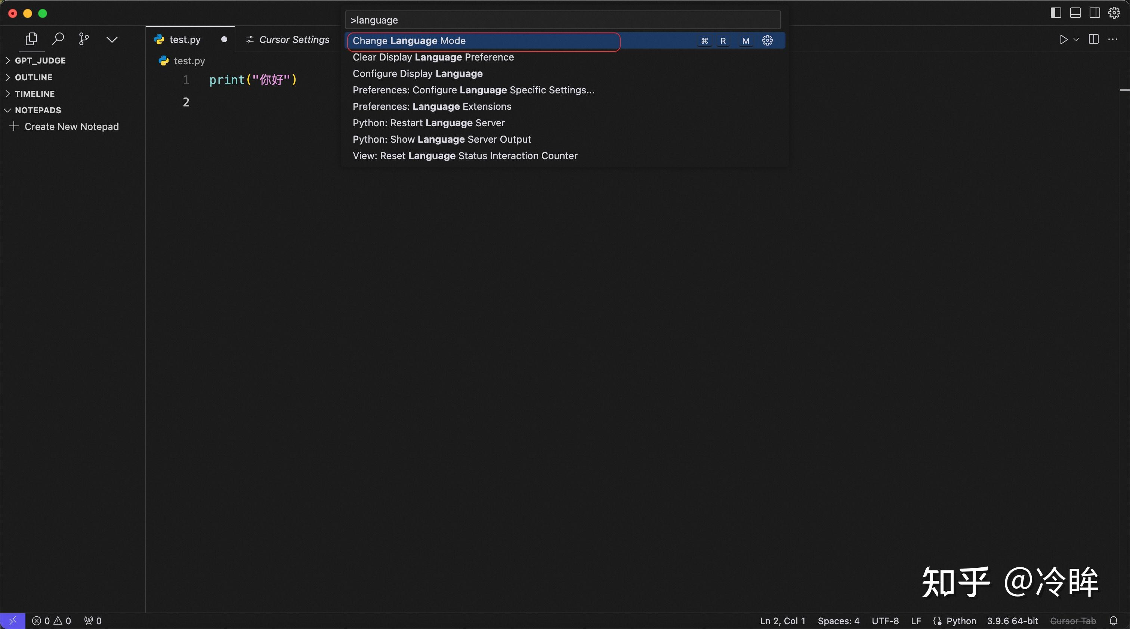Open the gear icon beside Change Language Mode
The image size is (1130, 629).
point(767,40)
